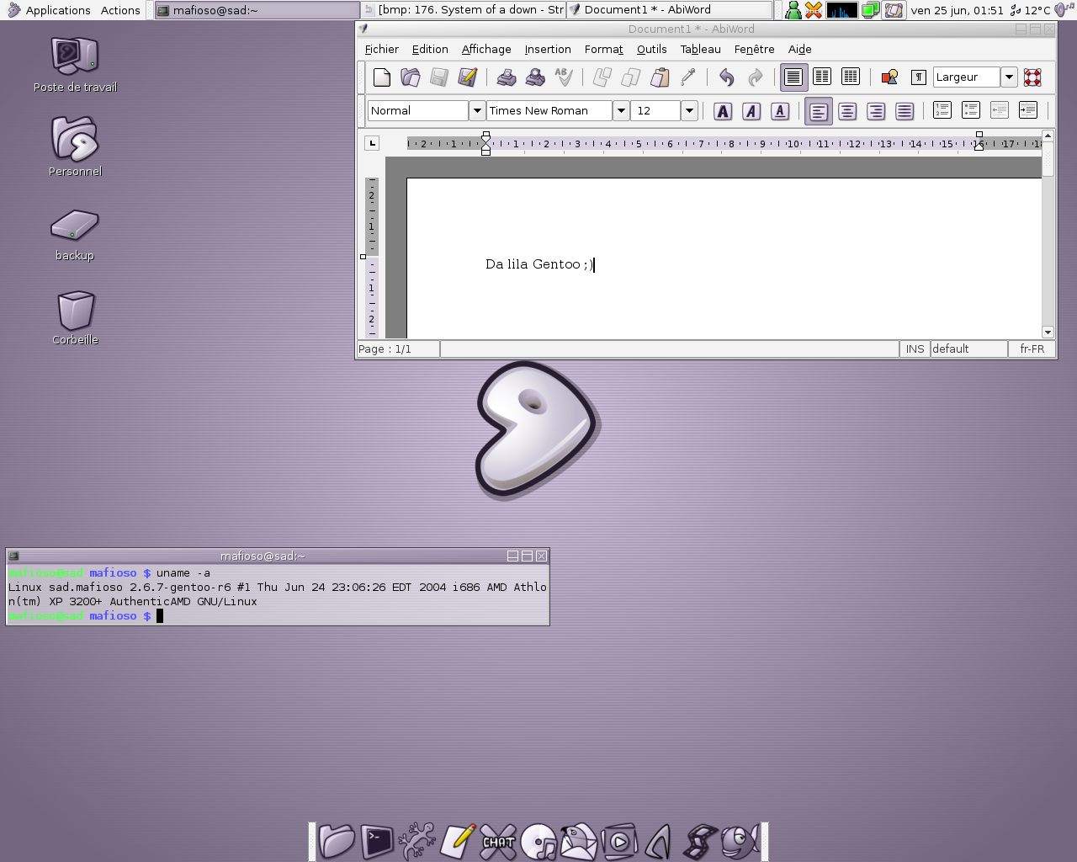Open print preview in AbiWord toolbar
This screenshot has height=862, width=1077.
(535, 77)
